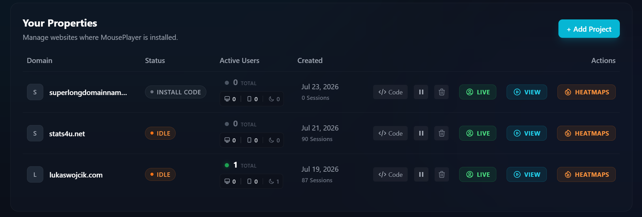
Task: Click green active dot for lukaswojcik.com total
Action: click(227, 165)
